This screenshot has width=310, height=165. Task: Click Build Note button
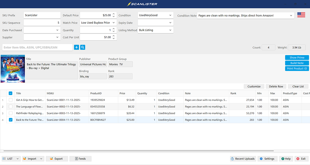pyautogui.click(x=297, y=63)
